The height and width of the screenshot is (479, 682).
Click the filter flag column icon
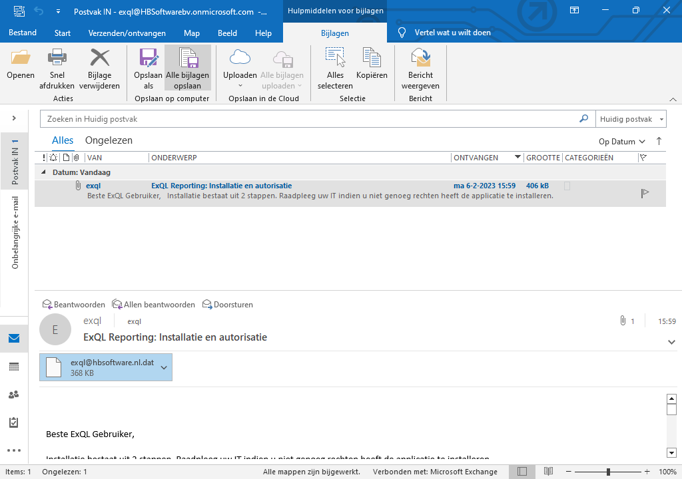click(643, 158)
